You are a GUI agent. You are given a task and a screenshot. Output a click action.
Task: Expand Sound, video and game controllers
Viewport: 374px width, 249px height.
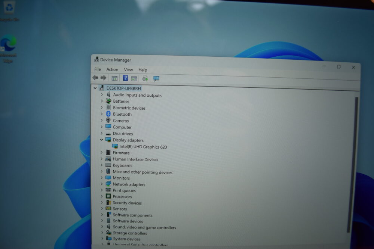[x=102, y=227]
